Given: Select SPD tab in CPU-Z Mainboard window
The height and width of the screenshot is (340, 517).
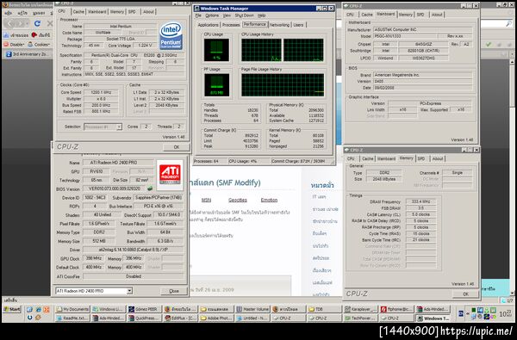Looking at the screenshot, I should 420,15.
